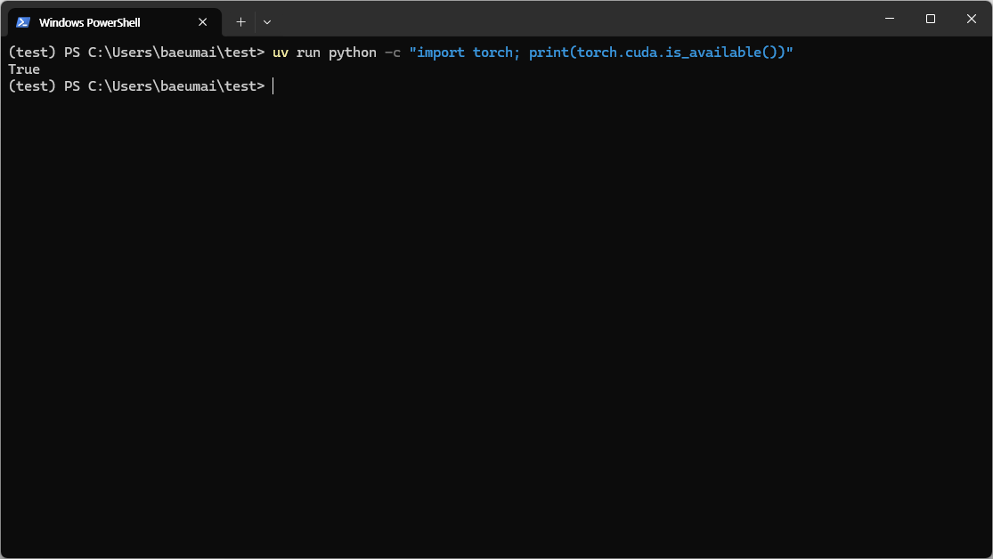
Task: Click the 'True' output line
Action: (x=24, y=69)
